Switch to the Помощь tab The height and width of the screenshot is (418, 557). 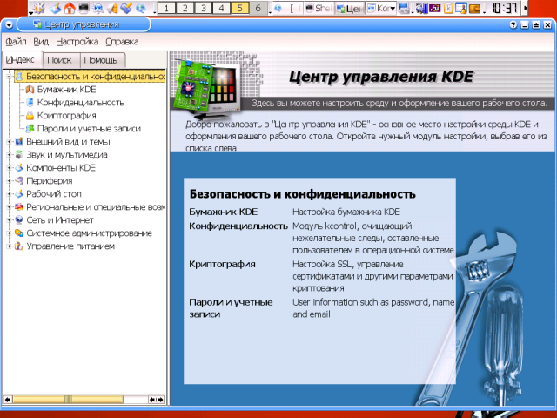[103, 60]
